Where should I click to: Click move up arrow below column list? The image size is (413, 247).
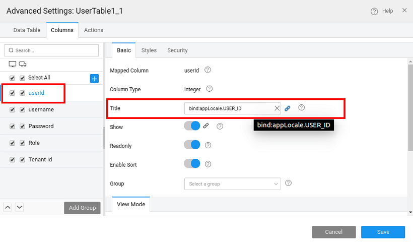point(8,207)
